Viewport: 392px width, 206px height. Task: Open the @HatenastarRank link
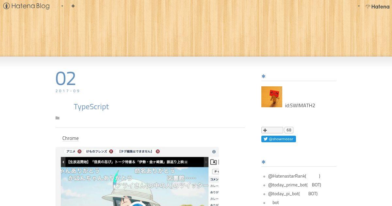click(x=294, y=176)
